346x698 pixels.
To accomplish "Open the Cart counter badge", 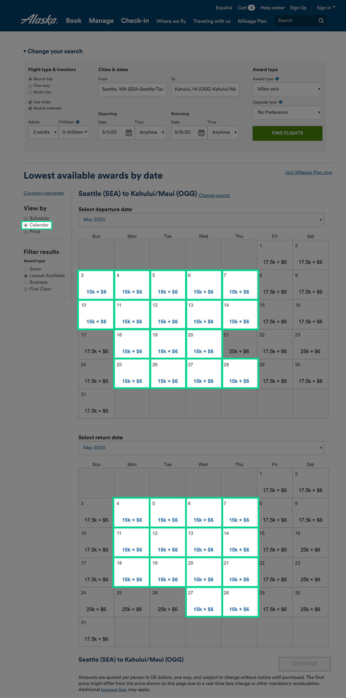I will (x=252, y=8).
